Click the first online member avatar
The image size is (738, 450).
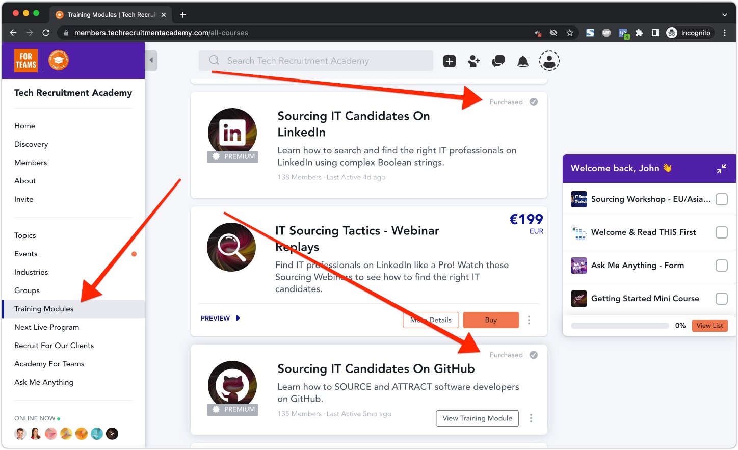pos(20,434)
